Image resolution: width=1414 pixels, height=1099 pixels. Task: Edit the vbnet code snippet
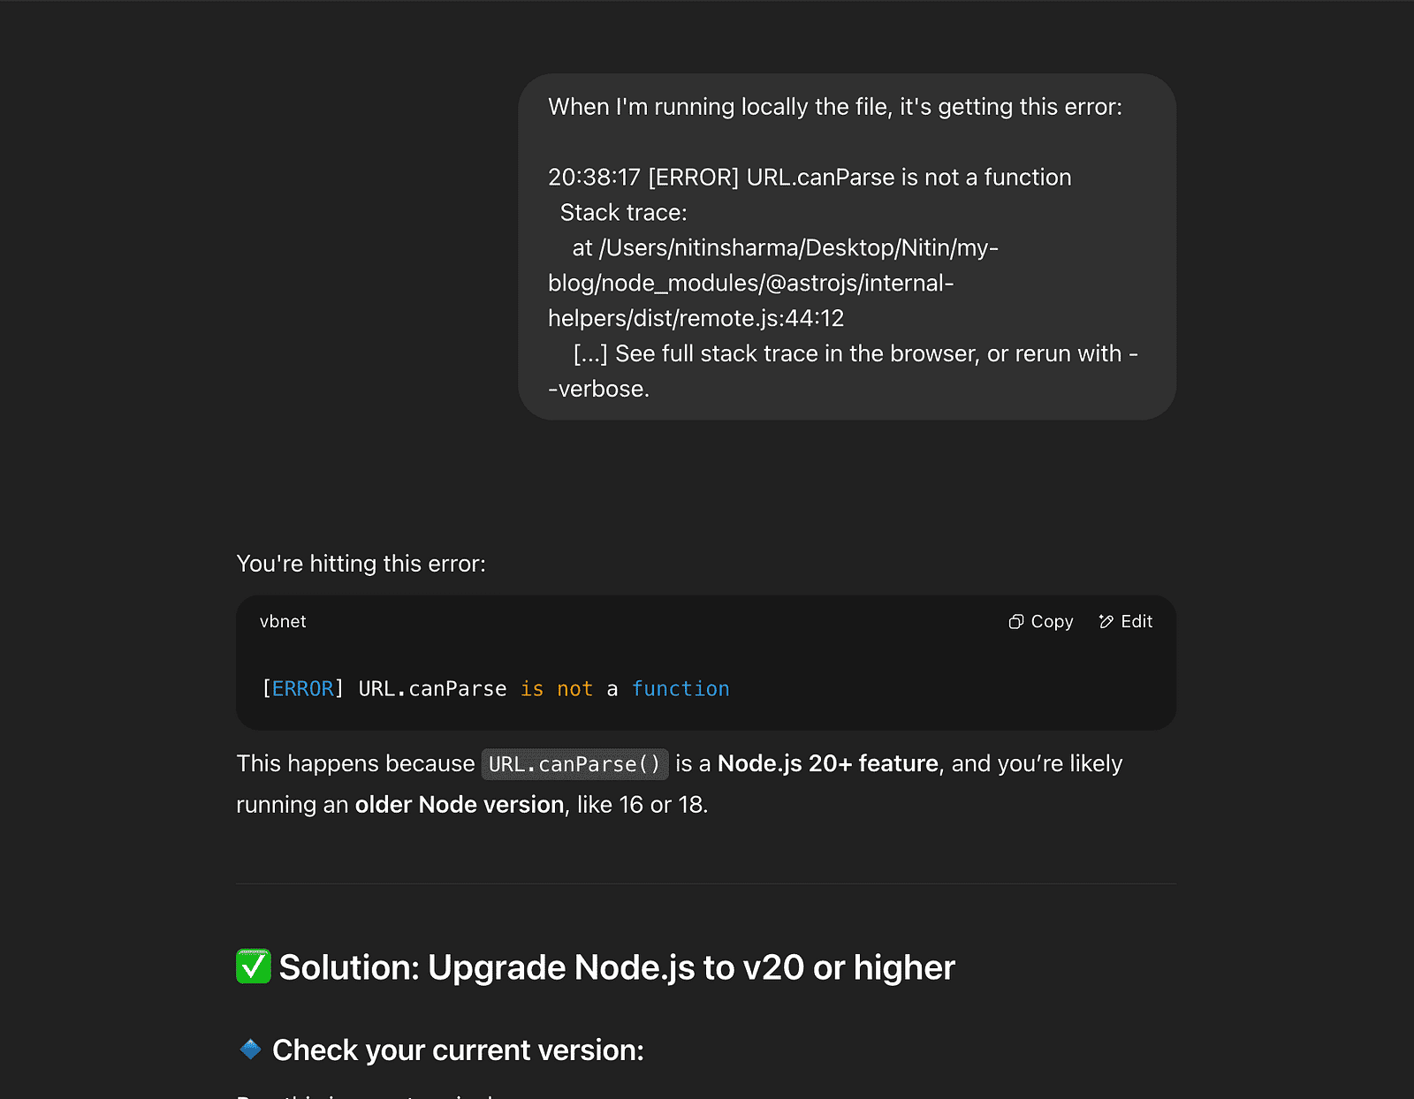(1126, 622)
